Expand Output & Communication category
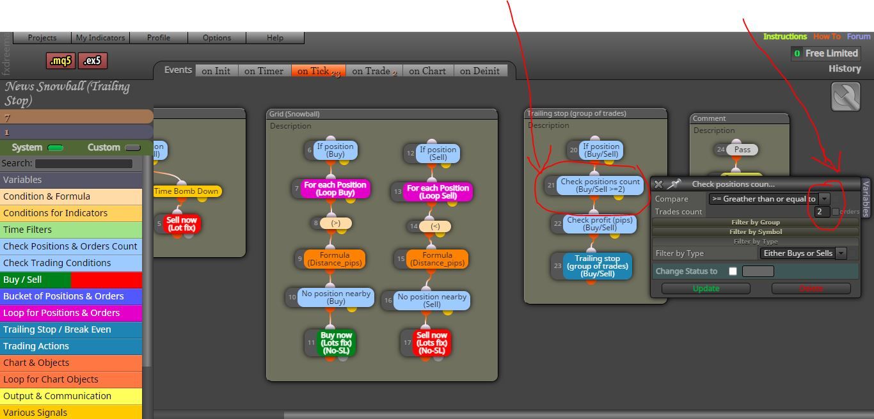 click(71, 396)
